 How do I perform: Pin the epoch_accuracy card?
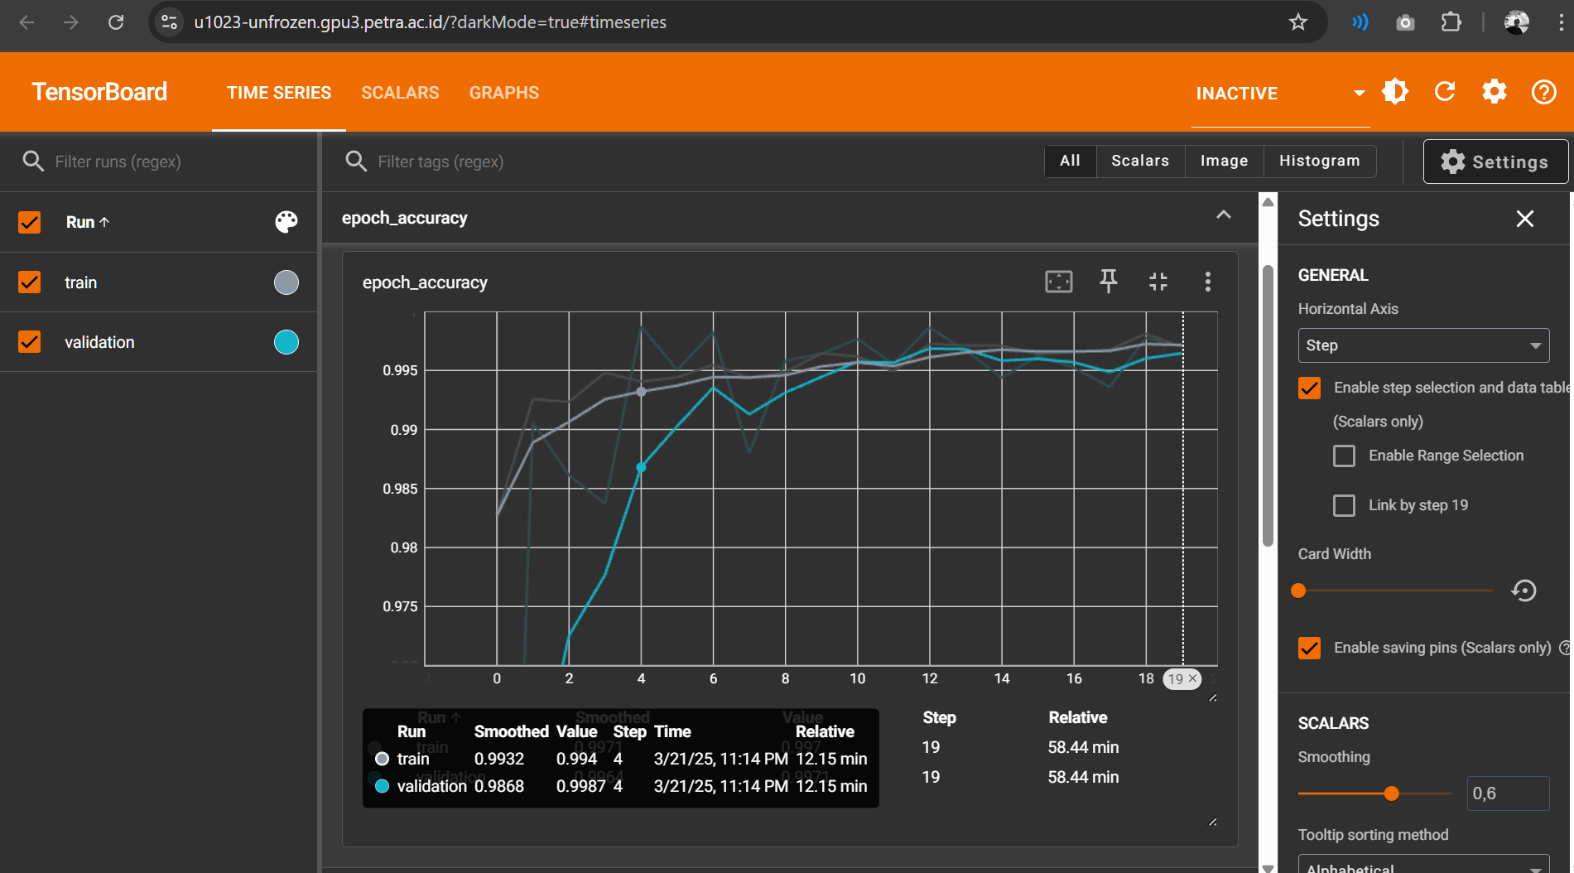[x=1109, y=282]
